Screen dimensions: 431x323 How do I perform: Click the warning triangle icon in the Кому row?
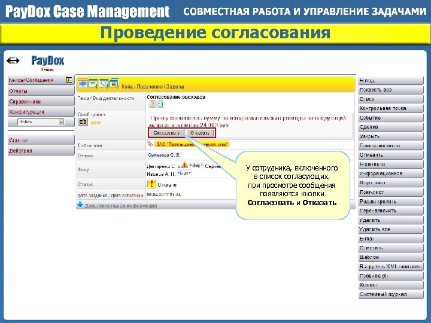(x=185, y=165)
